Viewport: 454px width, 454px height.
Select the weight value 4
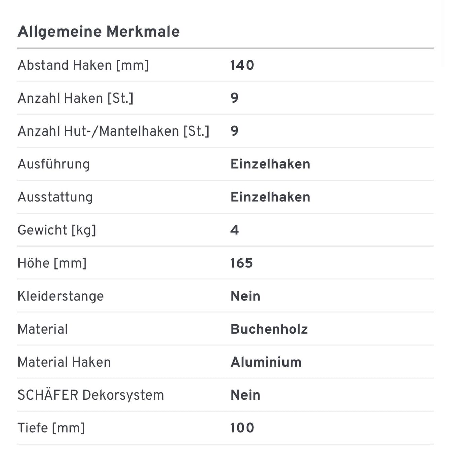pos(235,230)
